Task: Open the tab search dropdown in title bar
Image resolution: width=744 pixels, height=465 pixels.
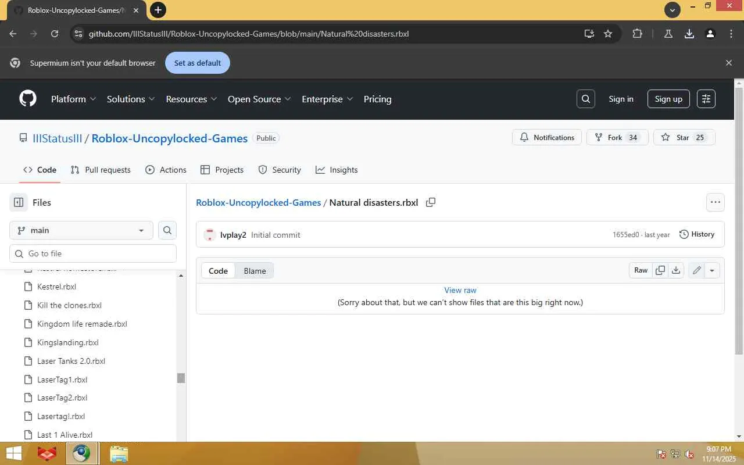Action: [673, 9]
